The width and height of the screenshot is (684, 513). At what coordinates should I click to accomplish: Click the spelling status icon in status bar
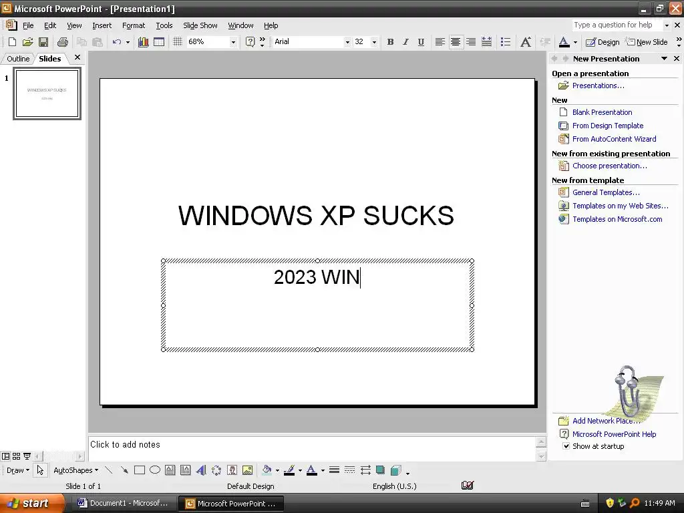[467, 486]
